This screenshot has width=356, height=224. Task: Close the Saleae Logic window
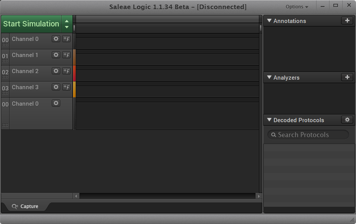tap(349, 5)
